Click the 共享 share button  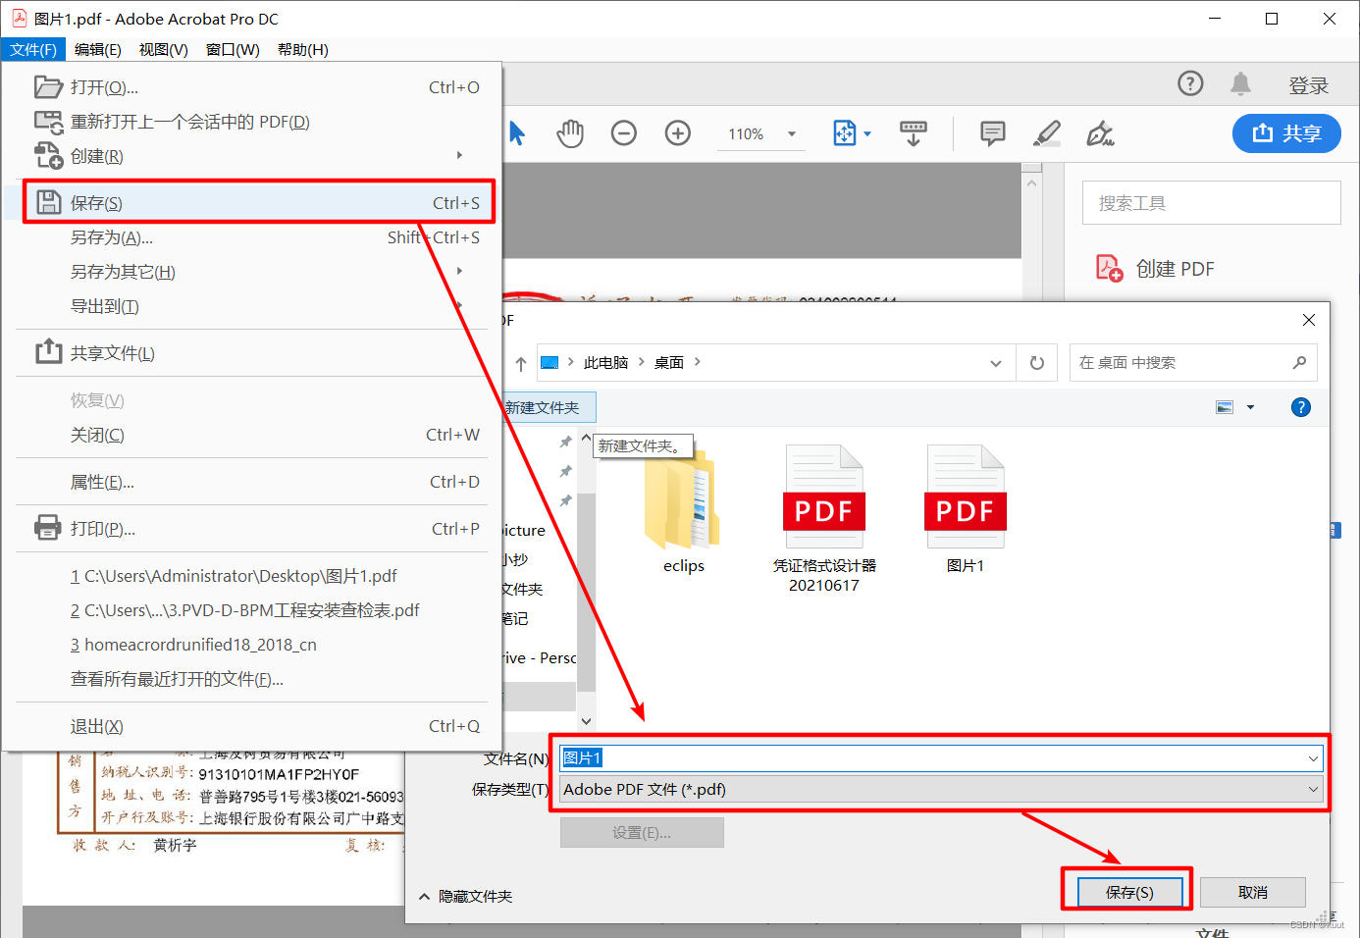click(x=1286, y=132)
